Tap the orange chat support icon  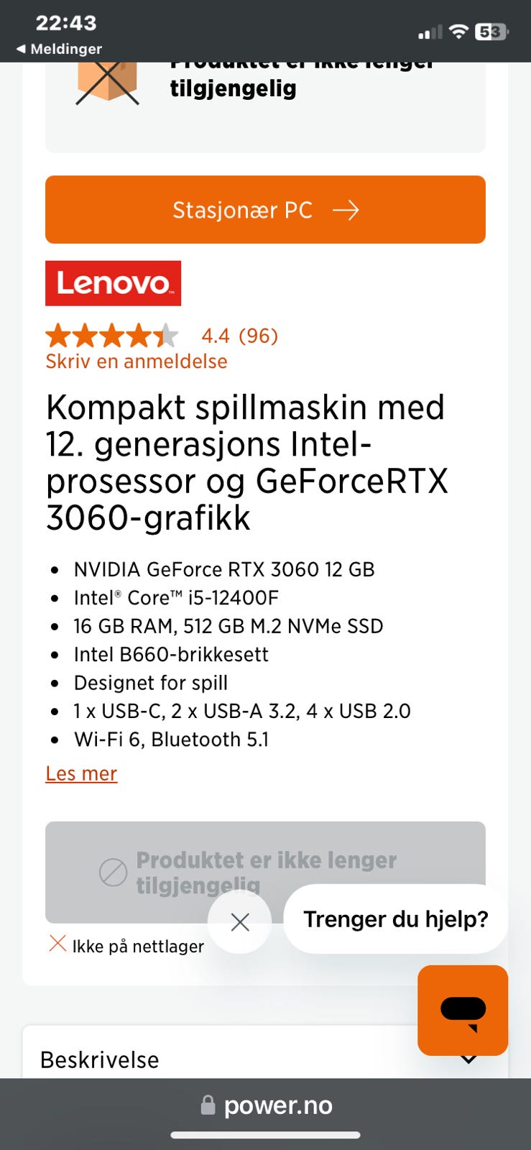tap(463, 1010)
